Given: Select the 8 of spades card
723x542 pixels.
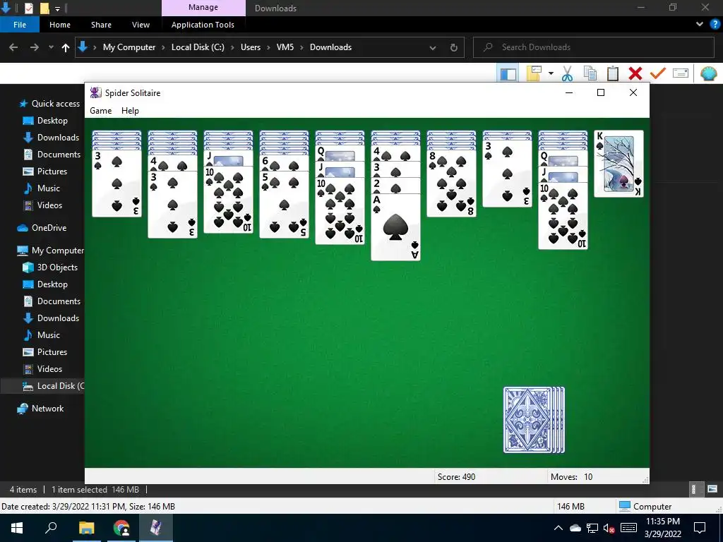Looking at the screenshot, I should (451, 183).
